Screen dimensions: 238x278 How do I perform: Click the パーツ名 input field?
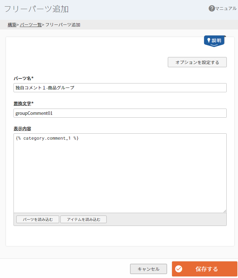point(119,88)
